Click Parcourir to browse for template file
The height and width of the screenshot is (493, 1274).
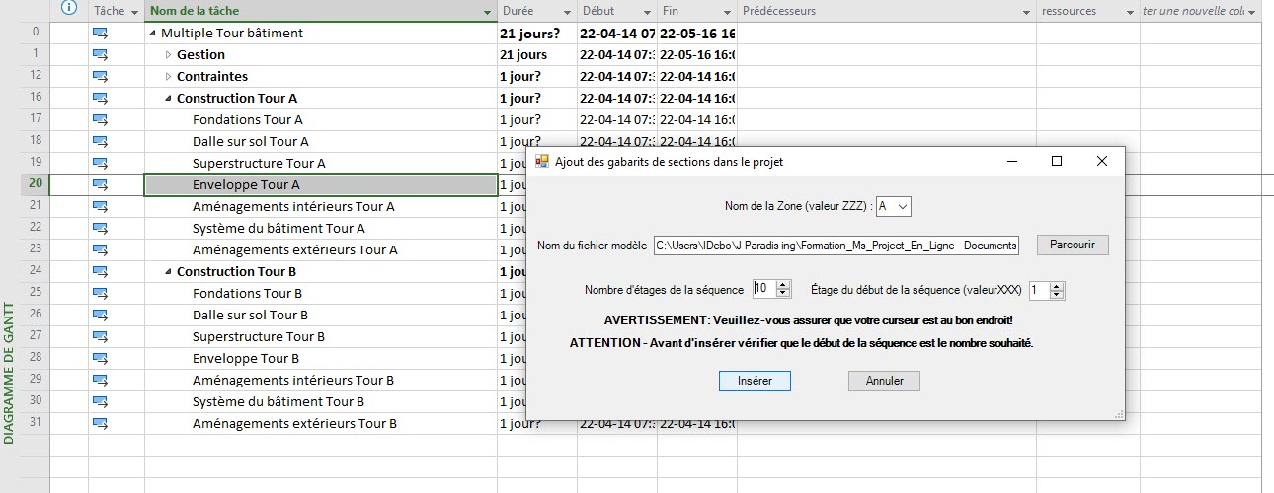pos(1073,245)
